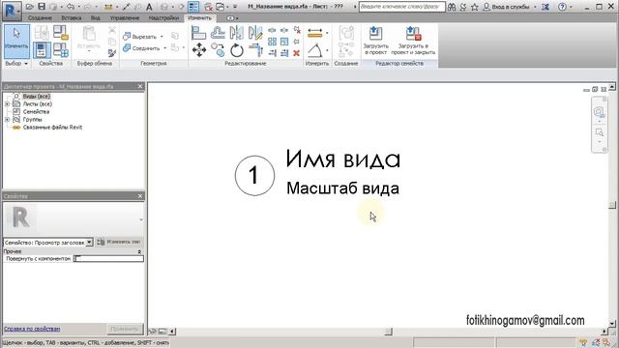Open the Revit application menu button
The width and height of the screenshot is (619, 348).
(x=13, y=11)
